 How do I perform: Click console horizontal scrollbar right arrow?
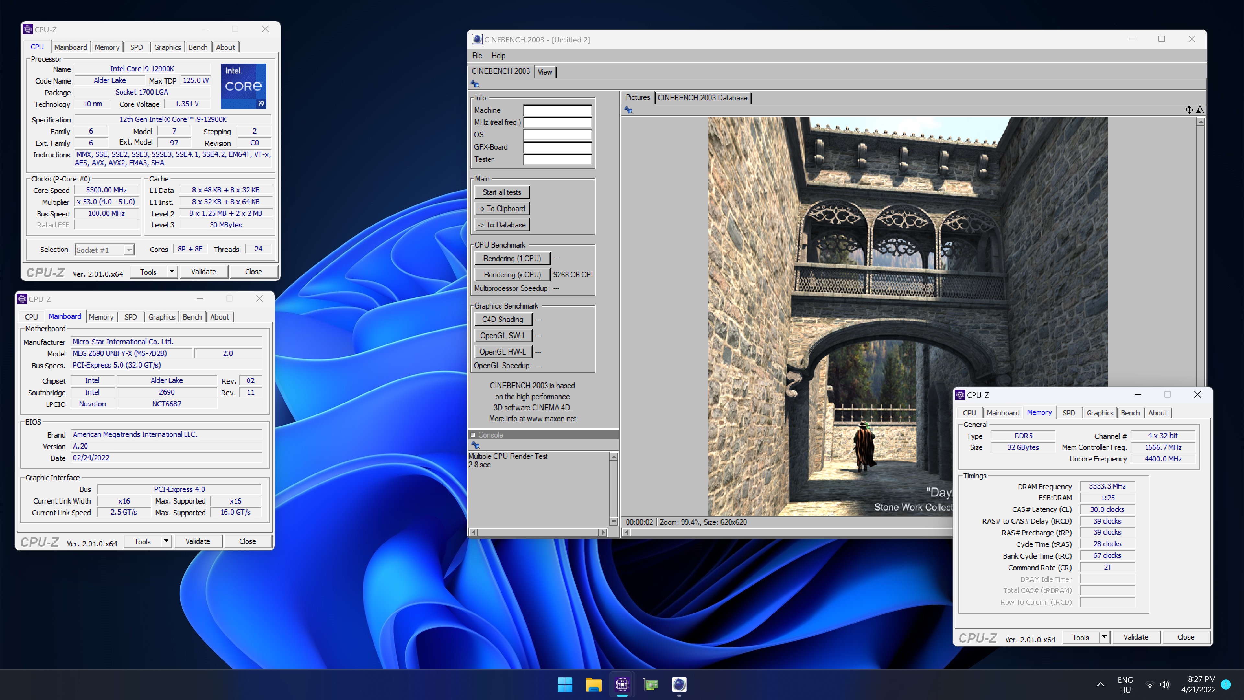click(x=602, y=532)
